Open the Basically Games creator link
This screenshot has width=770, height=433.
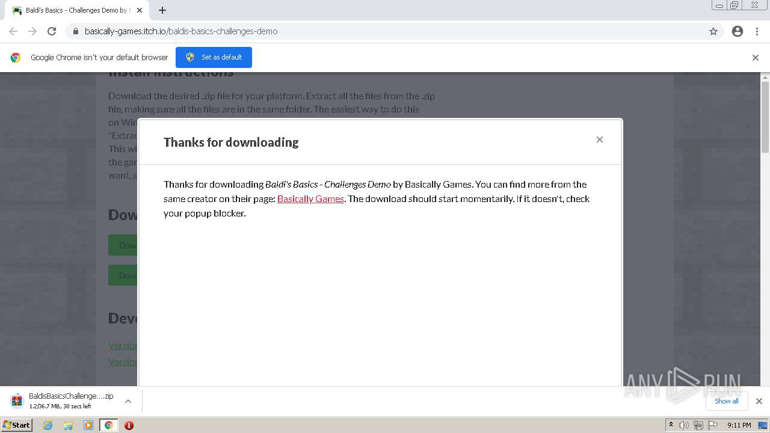pyautogui.click(x=310, y=198)
